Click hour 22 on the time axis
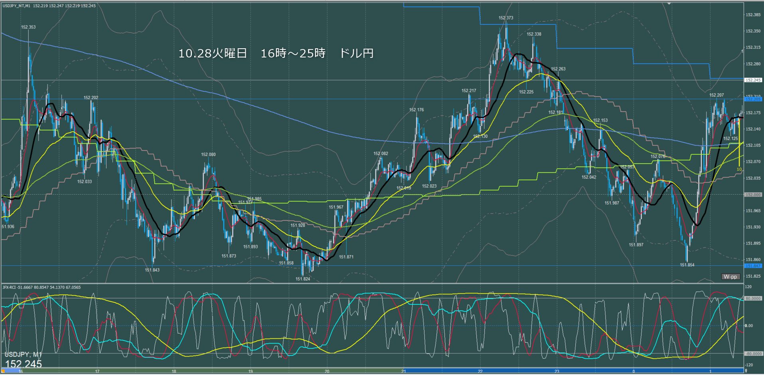 pyautogui.click(x=480, y=371)
